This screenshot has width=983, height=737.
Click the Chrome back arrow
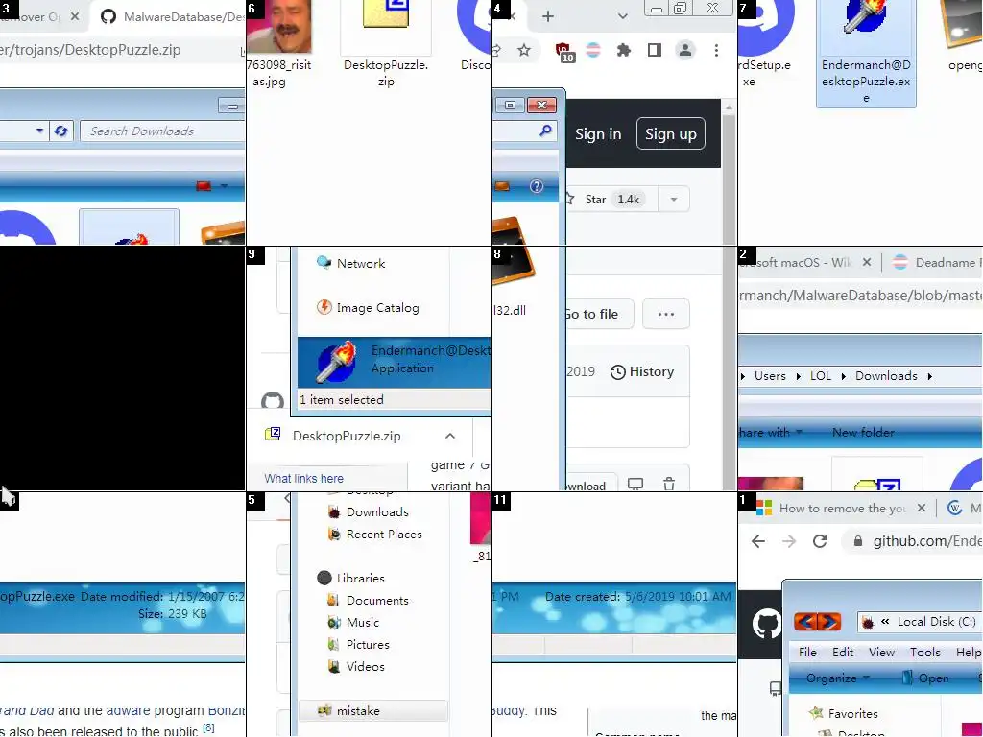coord(758,541)
